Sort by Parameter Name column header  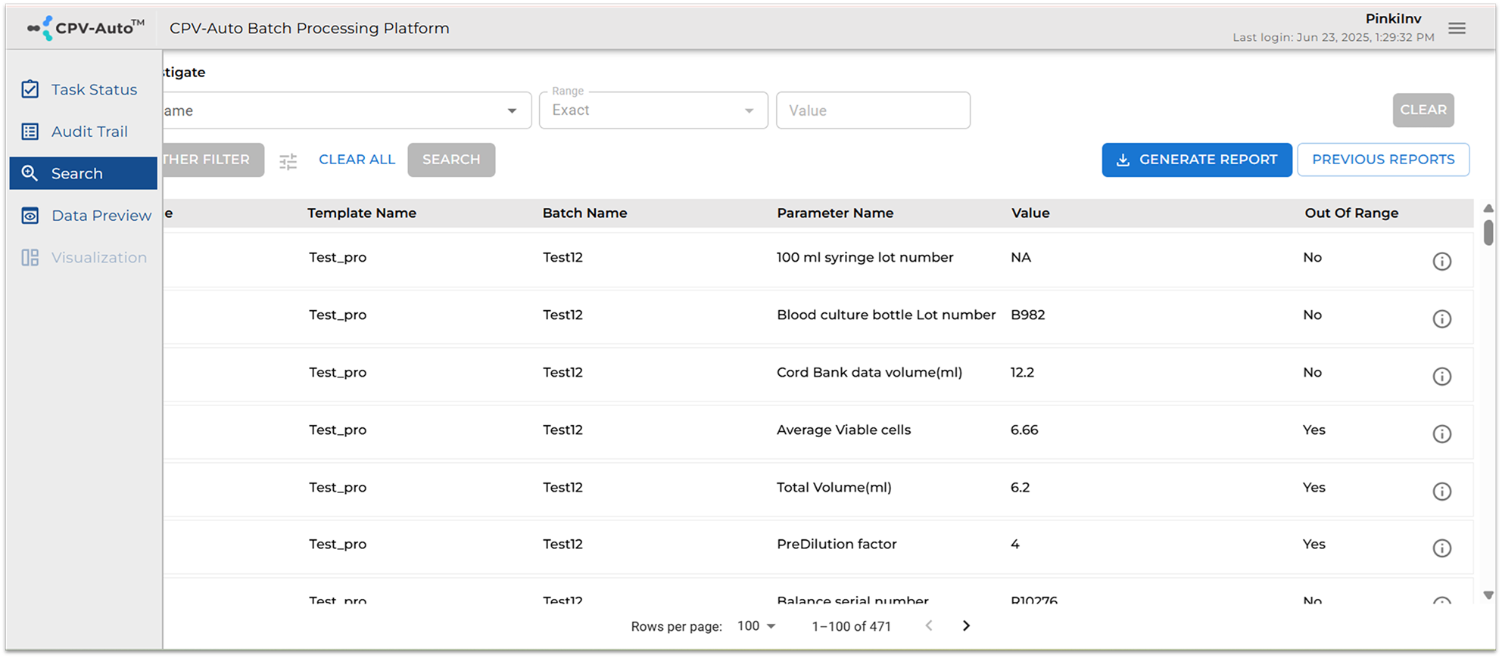tap(835, 213)
